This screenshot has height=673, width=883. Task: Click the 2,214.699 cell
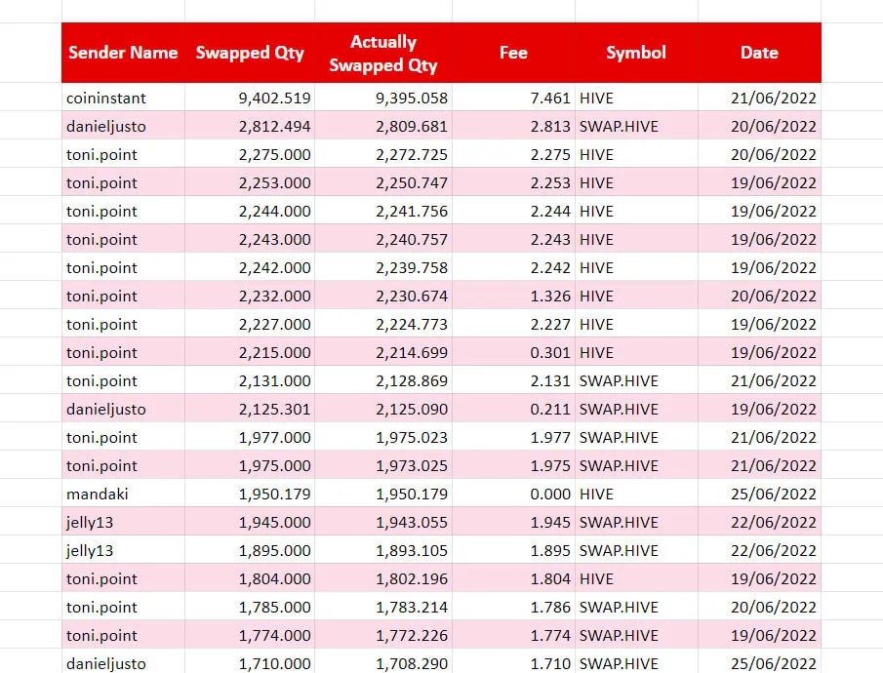pyautogui.click(x=382, y=352)
